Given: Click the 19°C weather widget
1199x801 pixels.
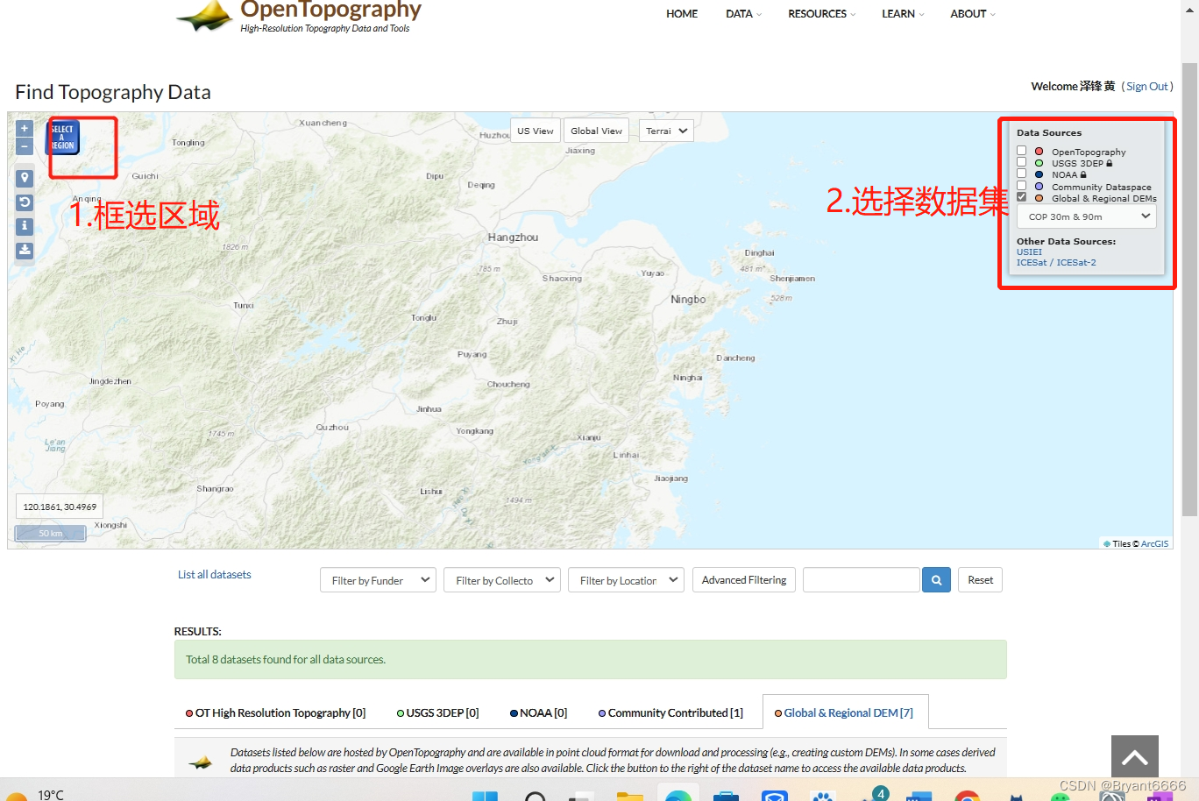Looking at the screenshot, I should click(35, 794).
